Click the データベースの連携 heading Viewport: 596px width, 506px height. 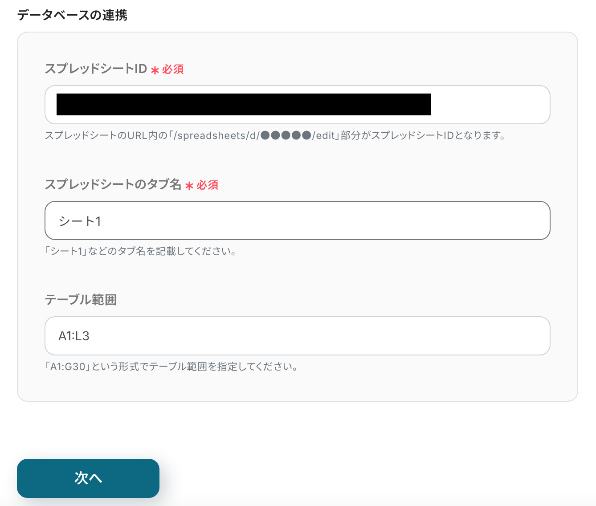(x=72, y=15)
